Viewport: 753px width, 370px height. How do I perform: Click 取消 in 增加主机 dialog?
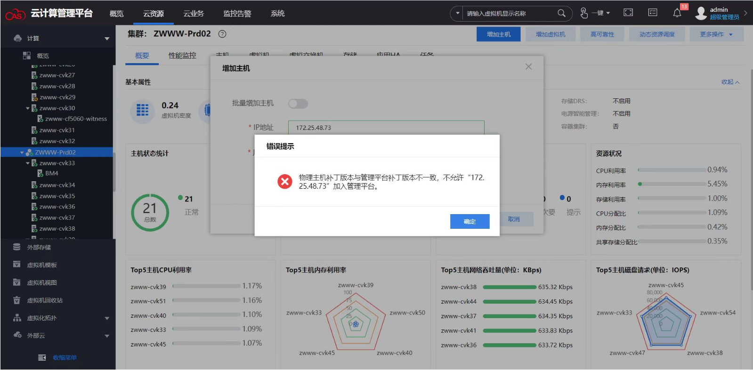click(514, 219)
